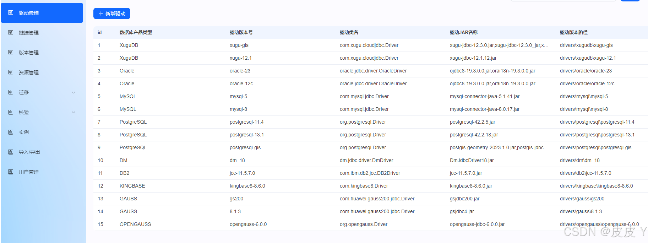Click postgresql-42.2.18.jar cell
Image resolution: width=648 pixels, height=243 pixels.
[474, 135]
